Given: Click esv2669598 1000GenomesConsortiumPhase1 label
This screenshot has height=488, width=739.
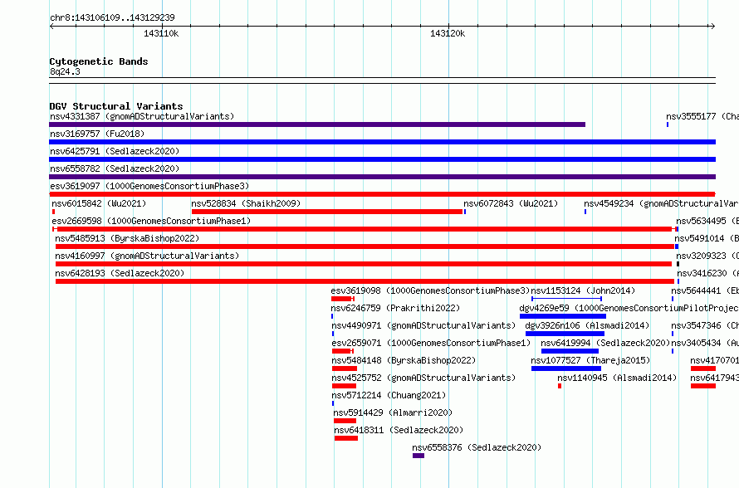Looking at the screenshot, I should (x=151, y=221).
